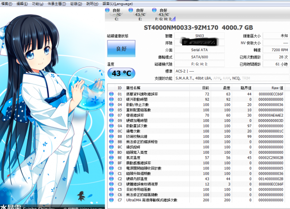
Task: Click the supported features field S.M.A.R.T.
Action: pyautogui.click(x=232, y=78)
